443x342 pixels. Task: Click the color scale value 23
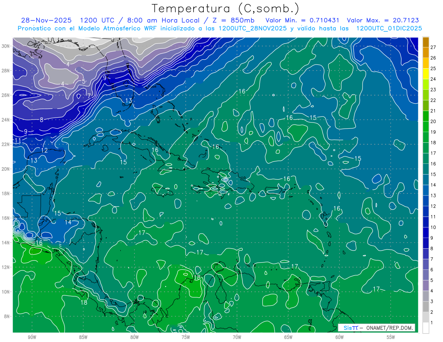tap(434, 90)
